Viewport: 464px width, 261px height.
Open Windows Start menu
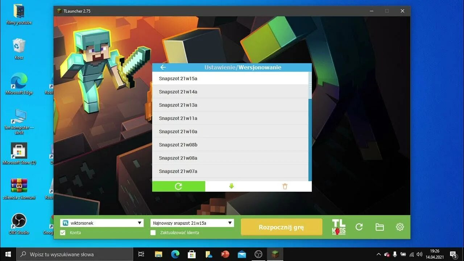click(8, 254)
